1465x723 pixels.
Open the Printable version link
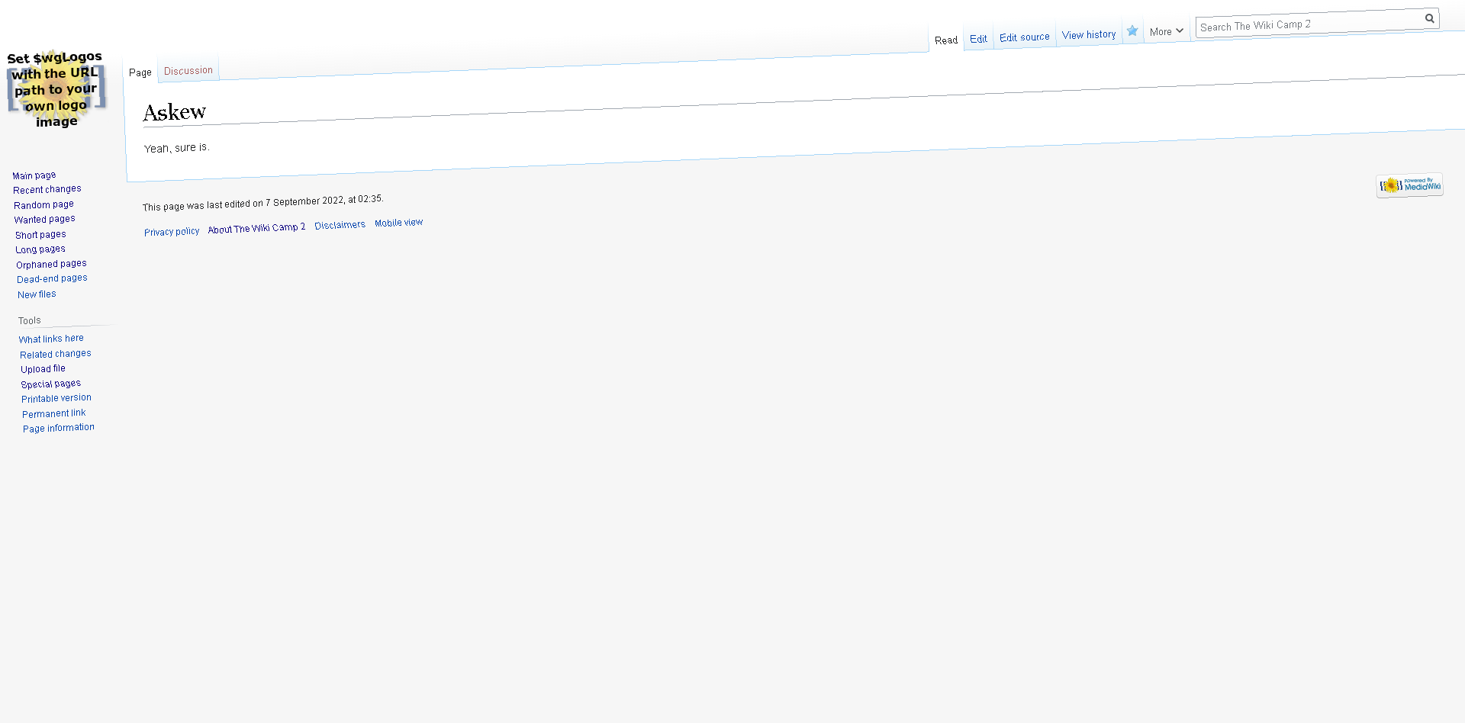coord(56,399)
